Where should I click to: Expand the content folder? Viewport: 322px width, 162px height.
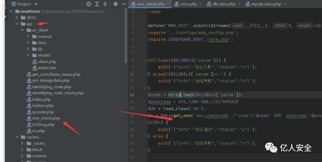pos(22,156)
